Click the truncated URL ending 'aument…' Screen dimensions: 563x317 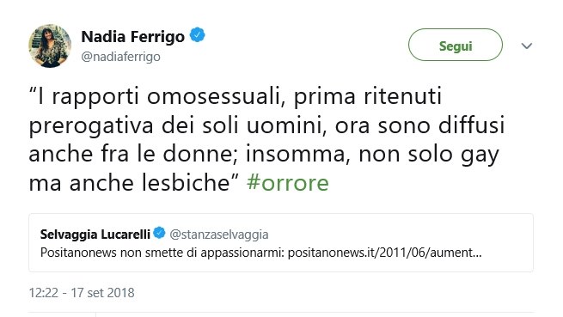pyautogui.click(x=384, y=253)
